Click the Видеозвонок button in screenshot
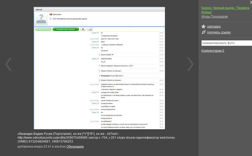The image size is (252, 156). pyautogui.click(x=43, y=29)
